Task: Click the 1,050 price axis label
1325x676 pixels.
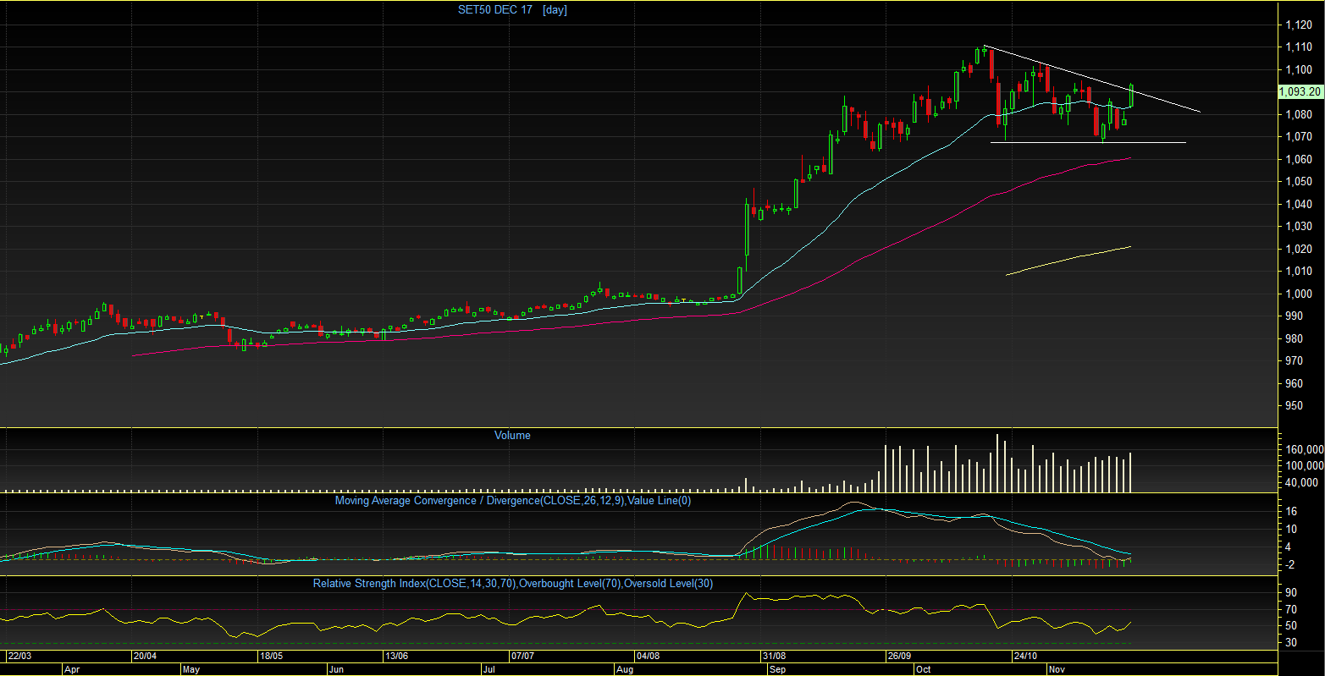Action: point(1300,182)
